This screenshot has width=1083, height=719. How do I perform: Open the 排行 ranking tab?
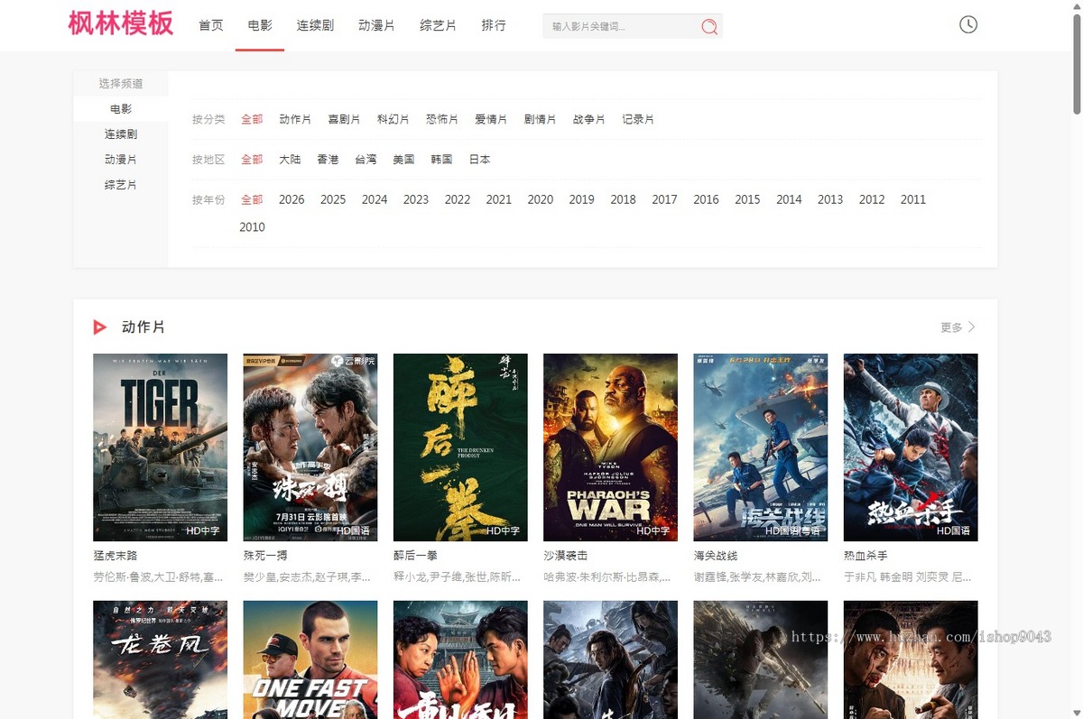pyautogui.click(x=494, y=25)
